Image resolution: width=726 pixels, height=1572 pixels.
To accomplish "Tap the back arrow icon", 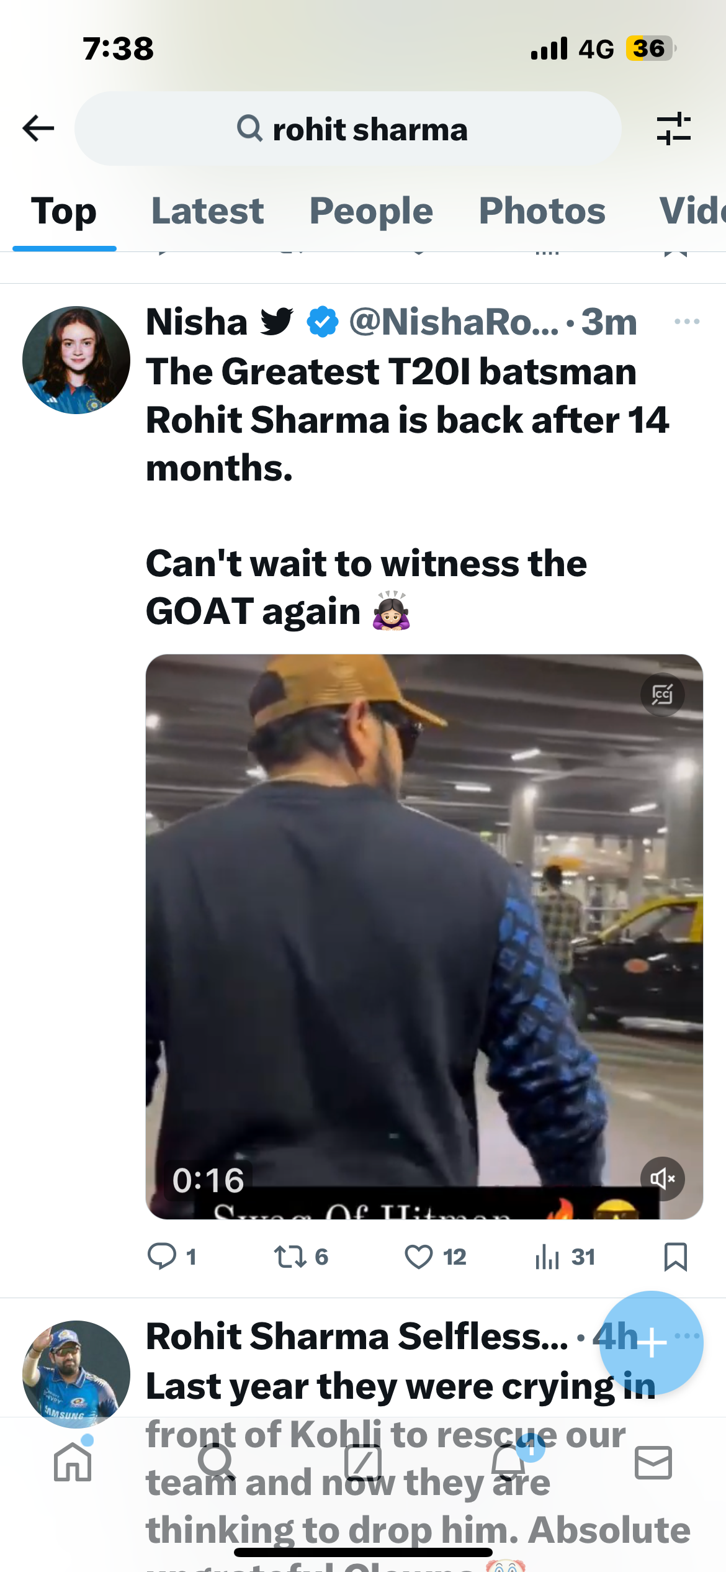I will click(x=38, y=129).
